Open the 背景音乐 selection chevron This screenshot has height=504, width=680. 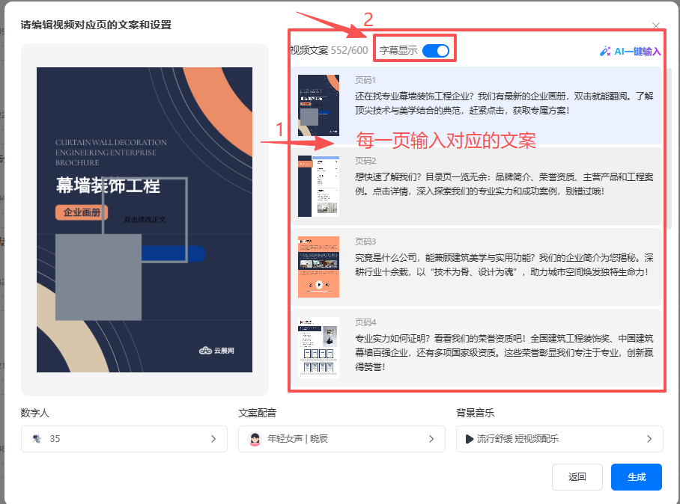649,439
